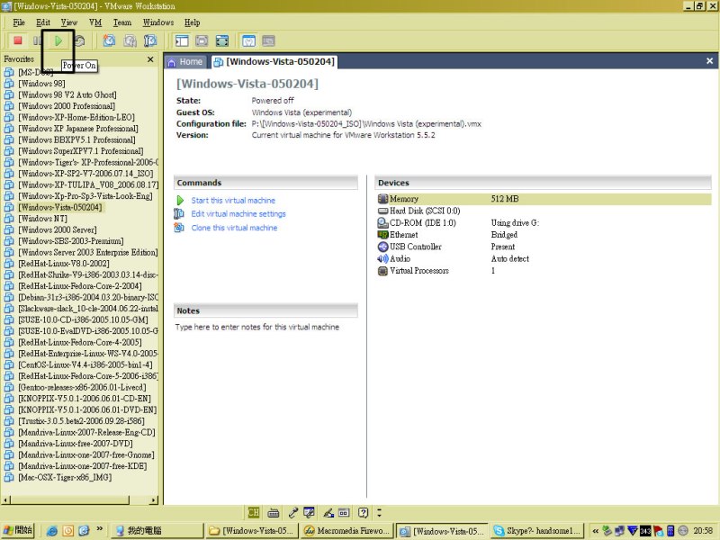This screenshot has height=540, width=720.
Task: Click the language bar help icon
Action: coord(364,512)
